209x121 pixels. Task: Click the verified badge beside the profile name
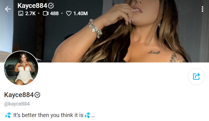pos(37,95)
